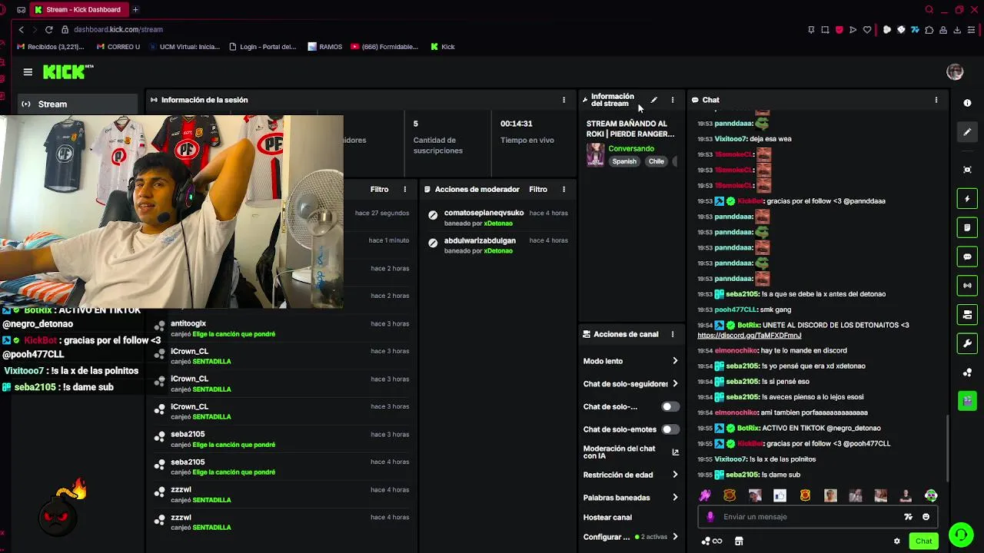Image resolution: width=984 pixels, height=553 pixels.
Task: Click pencil icon in right sidebar
Action: tap(967, 132)
